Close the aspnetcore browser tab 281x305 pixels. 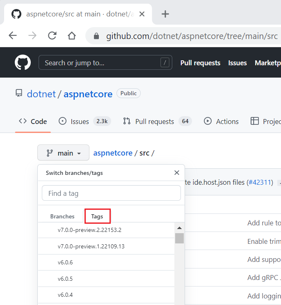142,14
